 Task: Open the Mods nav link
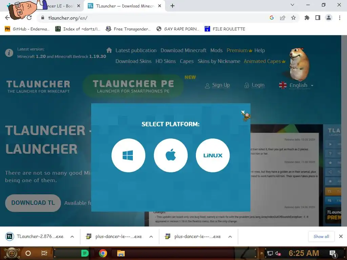coord(217,50)
